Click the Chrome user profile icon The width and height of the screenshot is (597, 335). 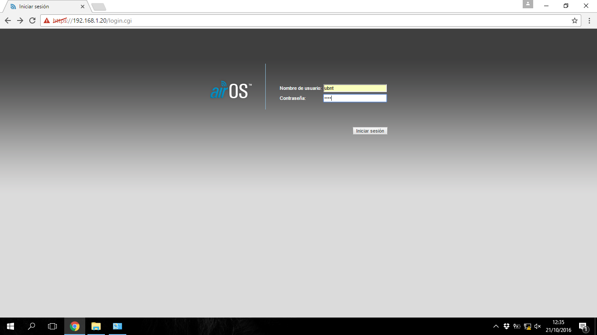pos(528,4)
